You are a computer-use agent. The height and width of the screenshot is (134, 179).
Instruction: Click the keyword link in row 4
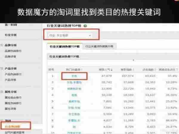74,95
